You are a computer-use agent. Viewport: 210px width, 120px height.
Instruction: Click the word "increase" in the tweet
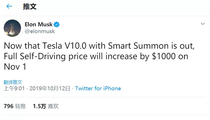click(x=121, y=56)
